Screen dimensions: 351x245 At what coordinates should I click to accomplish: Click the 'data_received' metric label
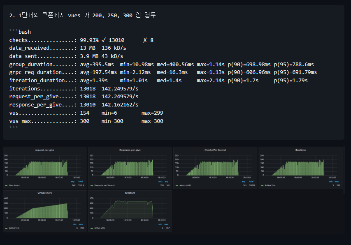click(x=29, y=48)
